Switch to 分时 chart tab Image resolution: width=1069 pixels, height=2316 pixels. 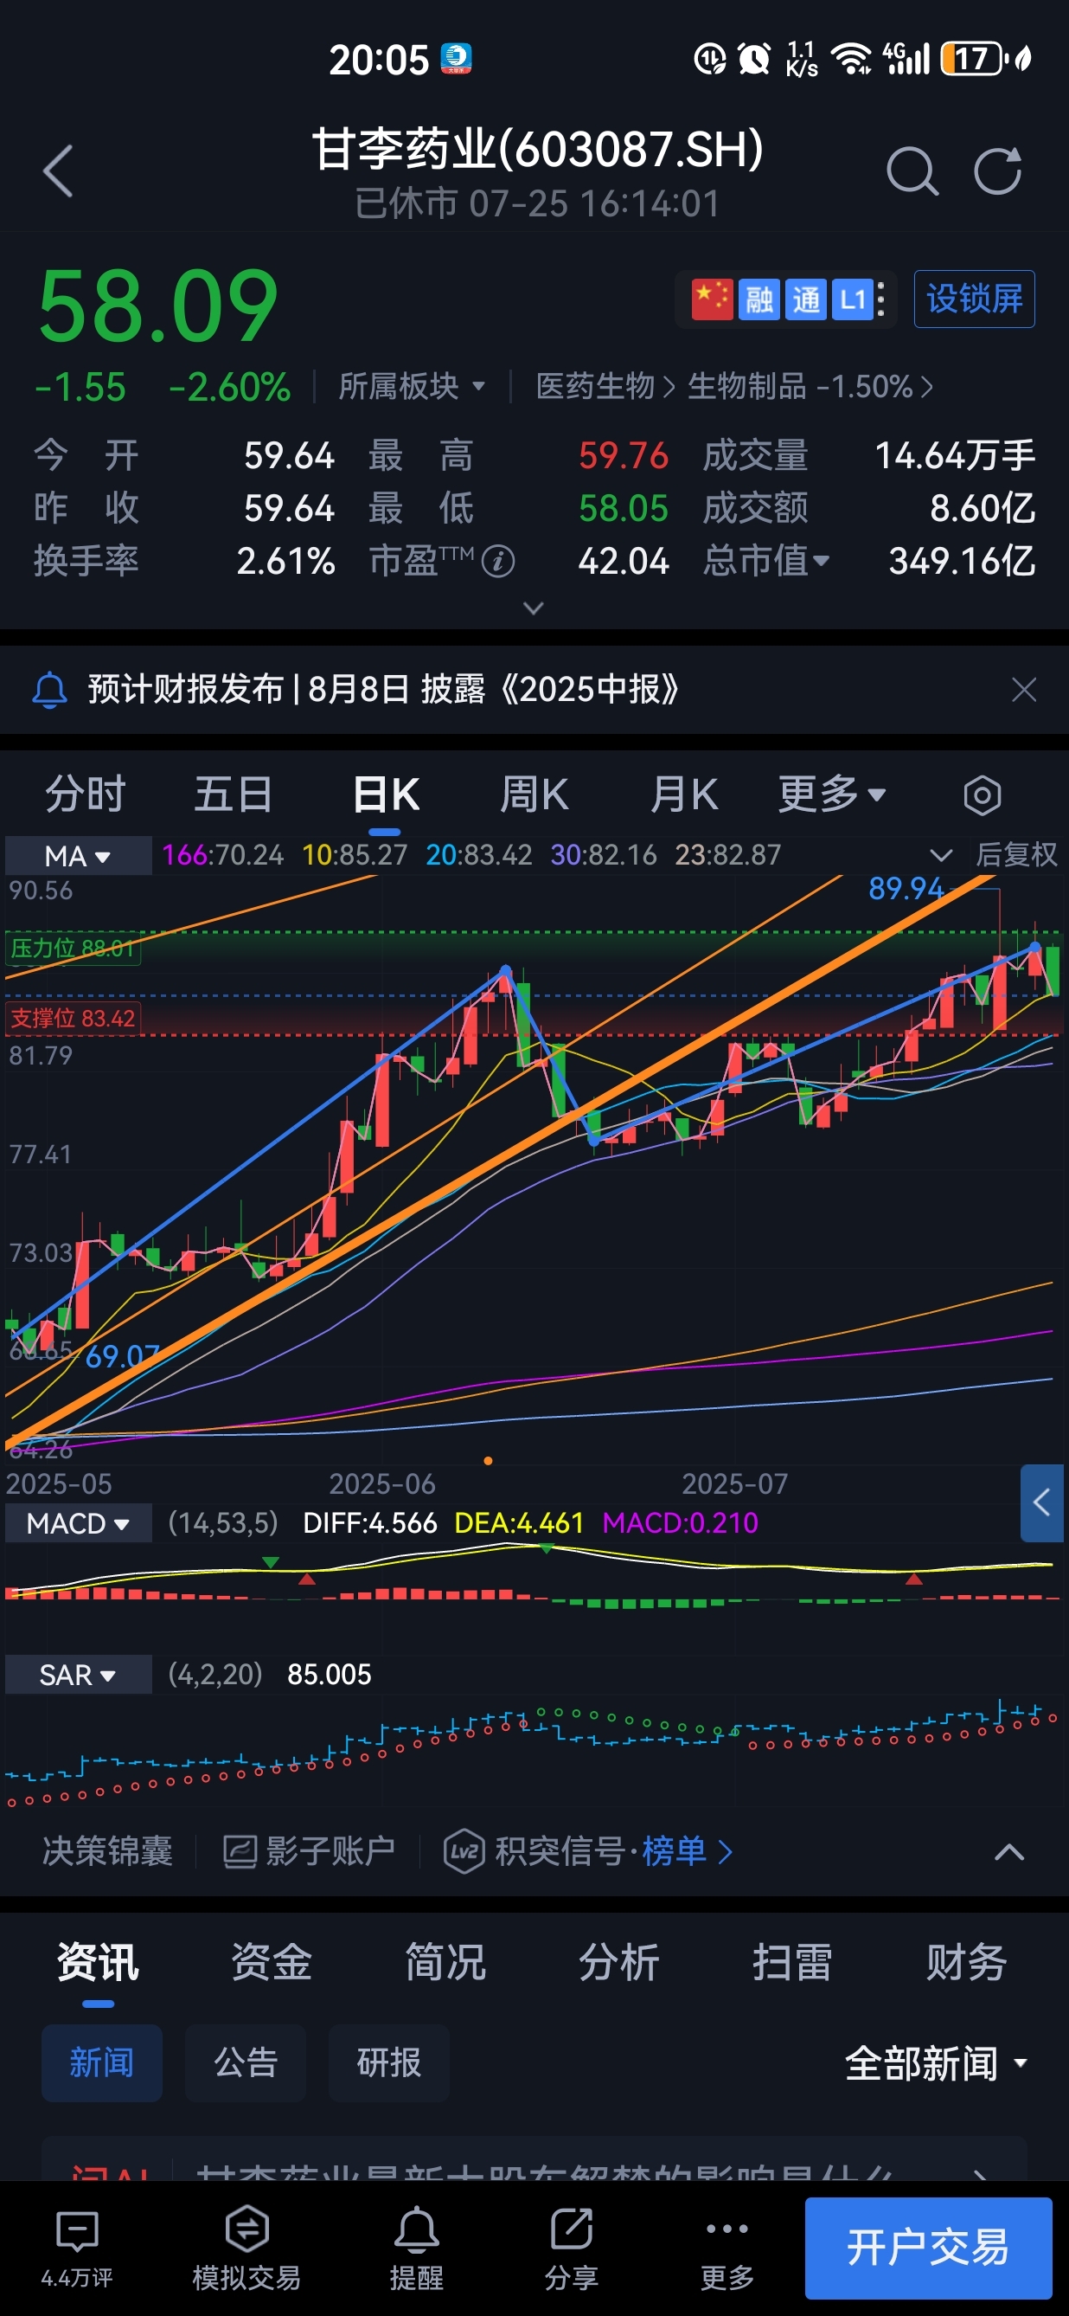point(86,795)
